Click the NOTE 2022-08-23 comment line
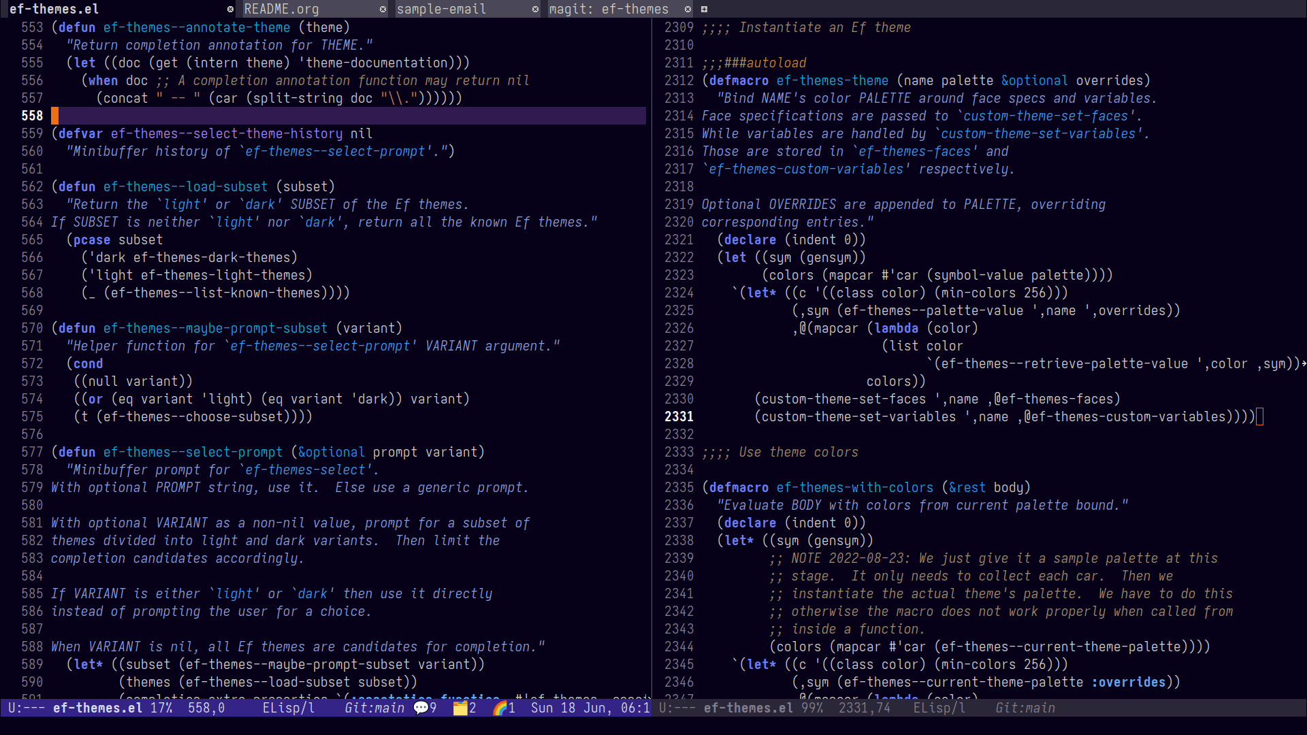 click(x=994, y=558)
